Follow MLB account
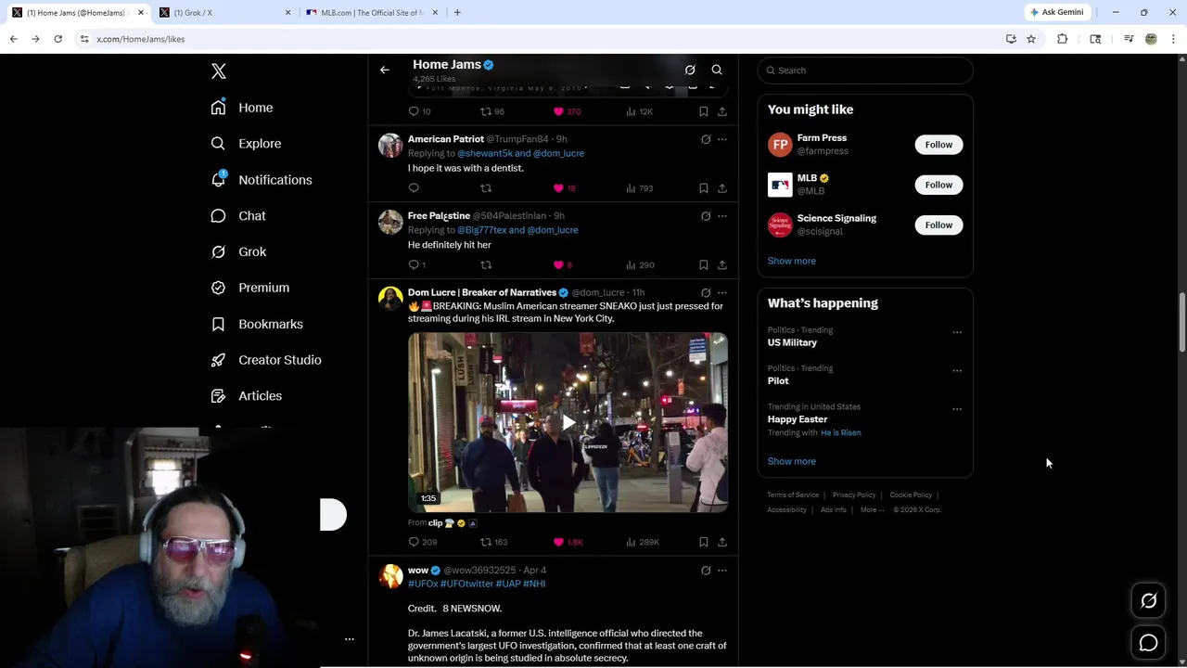The width and height of the screenshot is (1187, 668). (938, 185)
